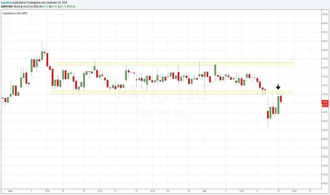Select the lower yellow support band
The image size is (330, 195).
point(172,92)
